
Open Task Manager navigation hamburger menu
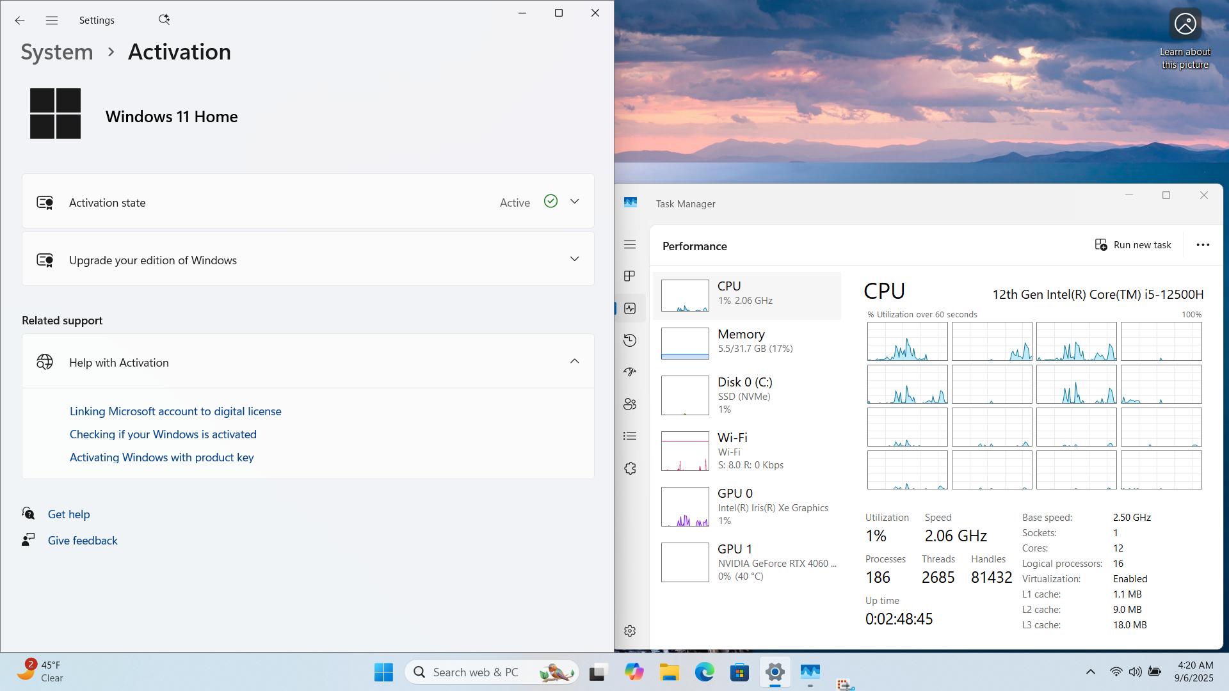pyautogui.click(x=630, y=244)
